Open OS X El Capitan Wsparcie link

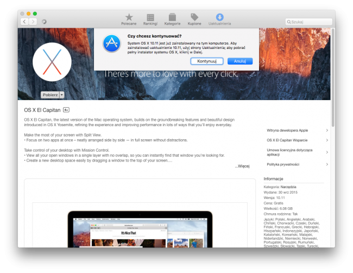287,140
